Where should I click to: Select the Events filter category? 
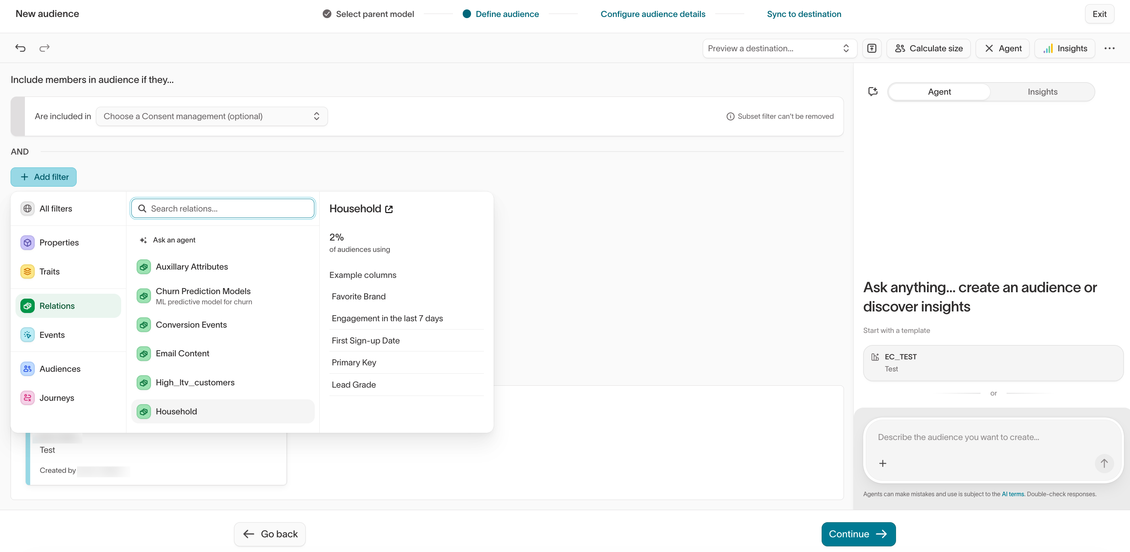coord(68,335)
